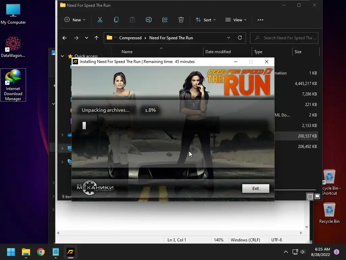Refresh the folder view
Image resolution: width=346 pixels, height=260 pixels.
click(240, 38)
